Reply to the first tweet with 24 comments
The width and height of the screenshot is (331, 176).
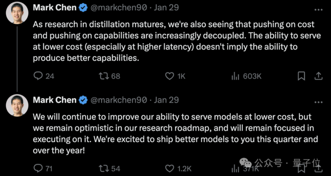click(x=38, y=76)
